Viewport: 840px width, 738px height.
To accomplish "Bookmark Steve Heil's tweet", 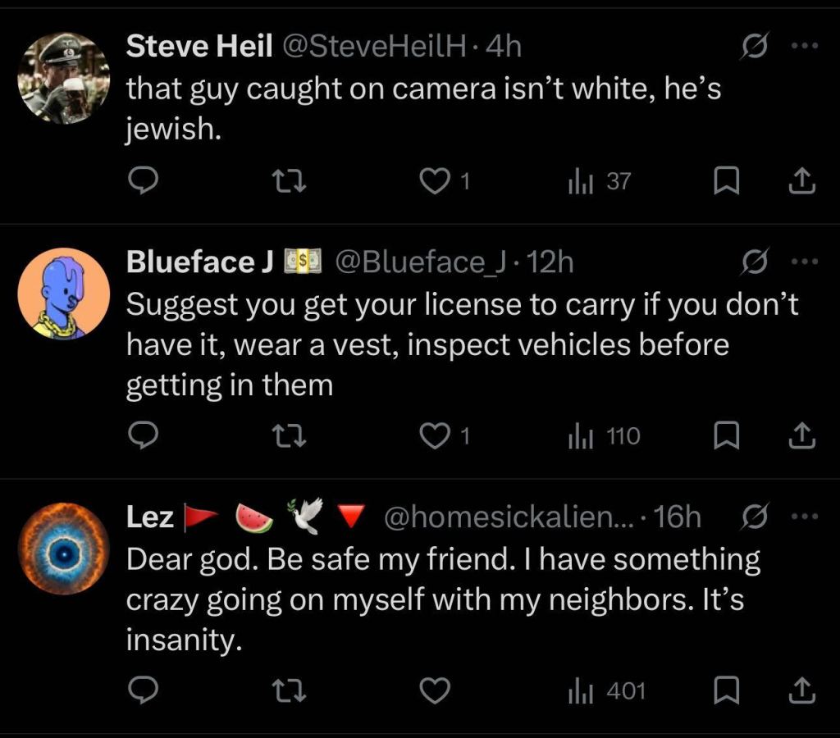I will tap(727, 182).
